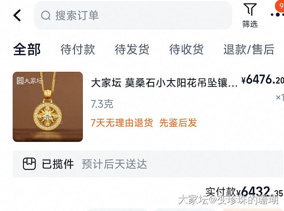
Task: Open the 莫桑石小太阳花吊坠 product title
Action: pos(164,83)
